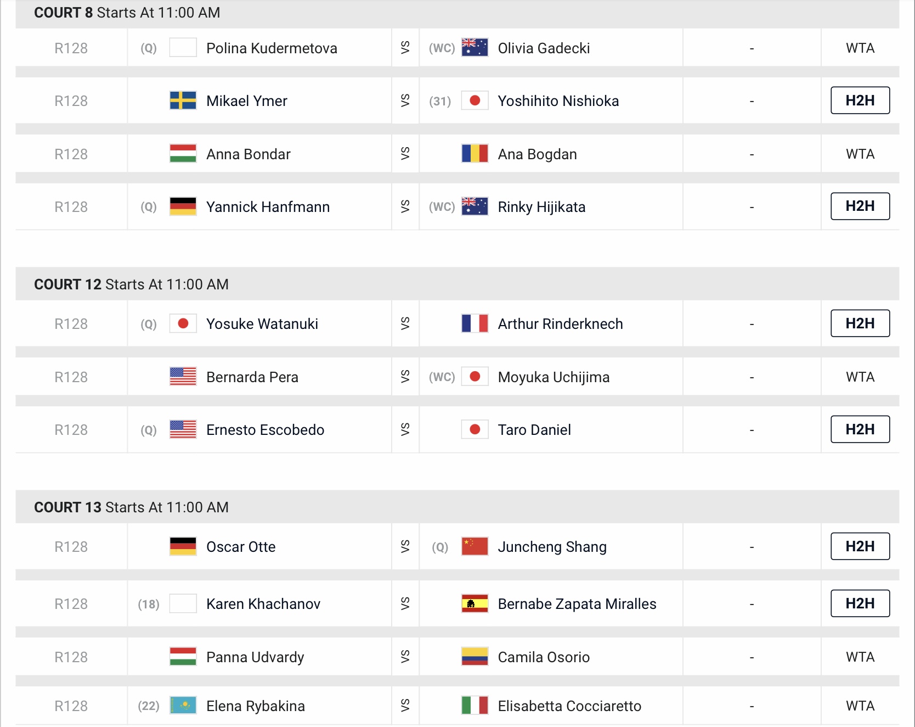Click the WTA label for Bondar match
This screenshot has height=727, width=915.
coord(860,154)
